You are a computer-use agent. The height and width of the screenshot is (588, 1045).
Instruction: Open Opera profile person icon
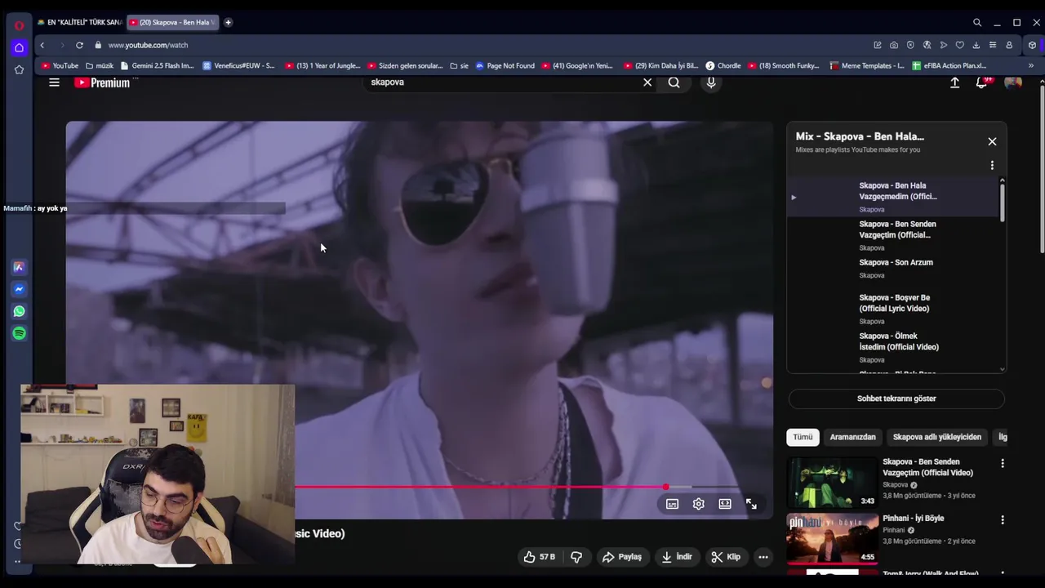click(1009, 45)
